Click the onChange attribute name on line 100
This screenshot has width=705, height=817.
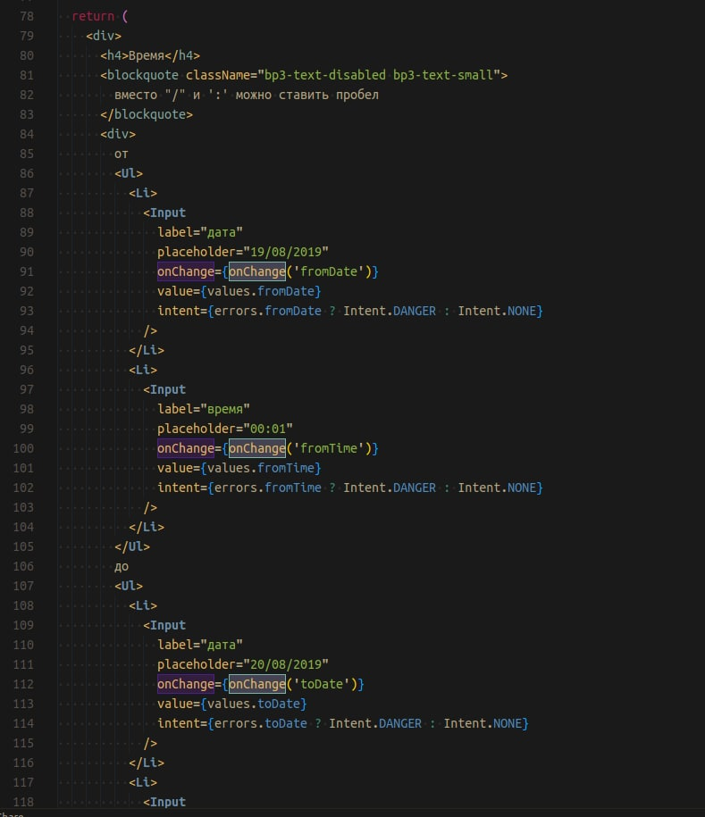186,448
